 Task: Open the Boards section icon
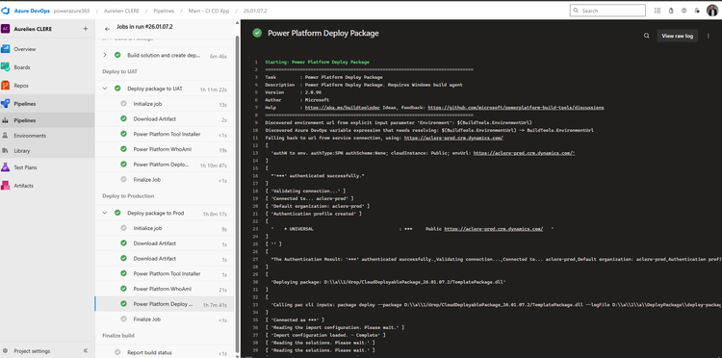[5, 67]
